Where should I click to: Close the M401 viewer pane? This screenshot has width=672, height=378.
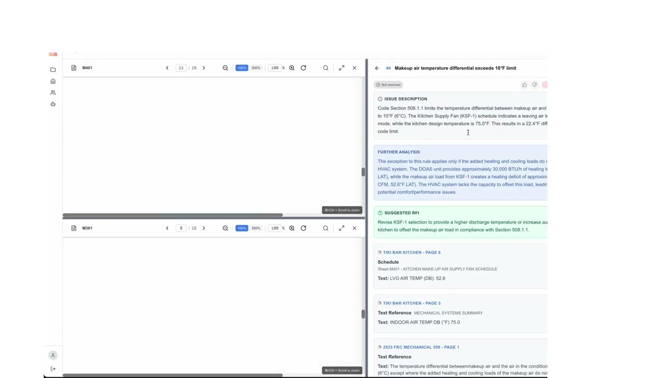tap(354, 68)
